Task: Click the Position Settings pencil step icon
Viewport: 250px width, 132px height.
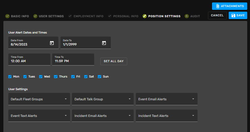Action: pyautogui.click(x=145, y=16)
